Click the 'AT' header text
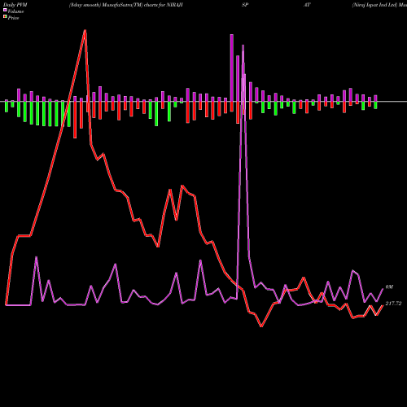407x407 pixels. click(307, 5)
